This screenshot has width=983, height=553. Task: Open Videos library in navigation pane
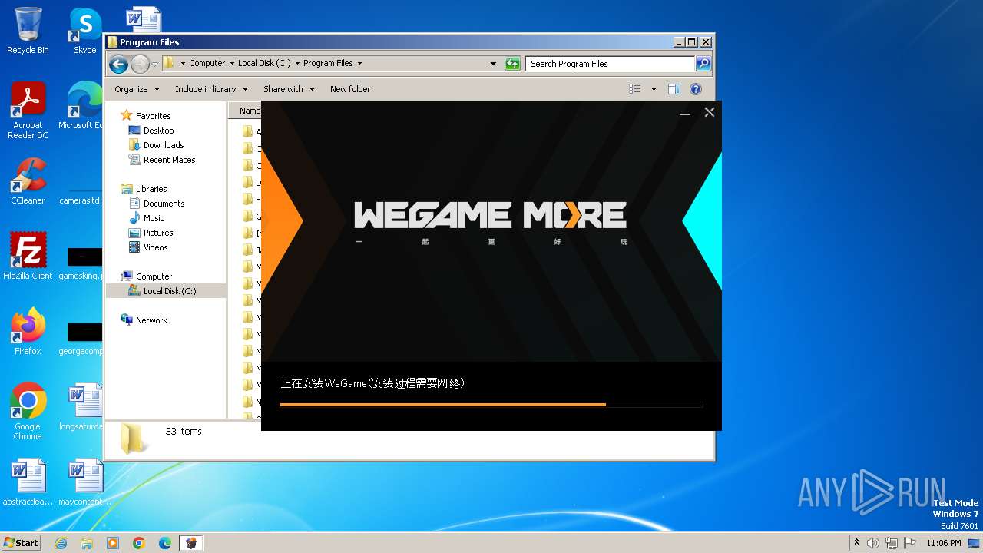point(155,247)
